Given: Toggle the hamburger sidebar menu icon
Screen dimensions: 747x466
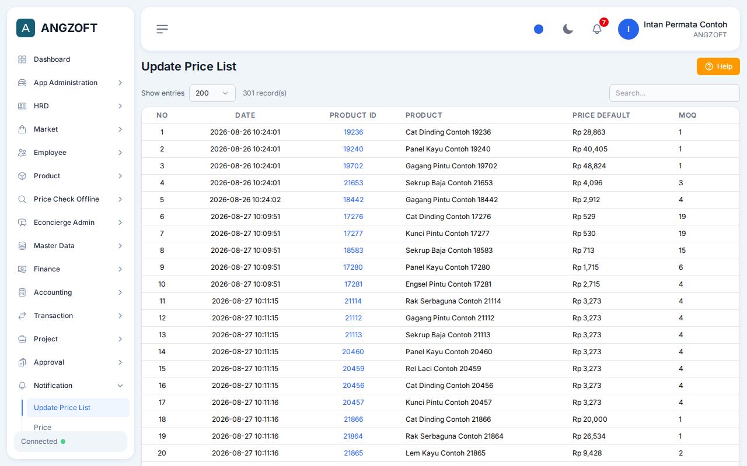Looking at the screenshot, I should [162, 29].
